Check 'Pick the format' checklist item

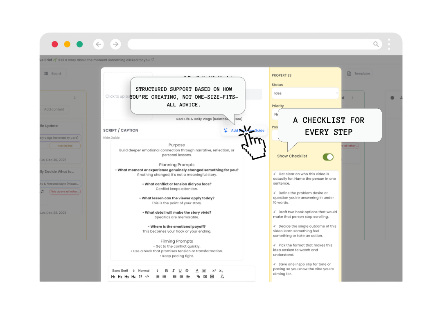(x=274, y=245)
